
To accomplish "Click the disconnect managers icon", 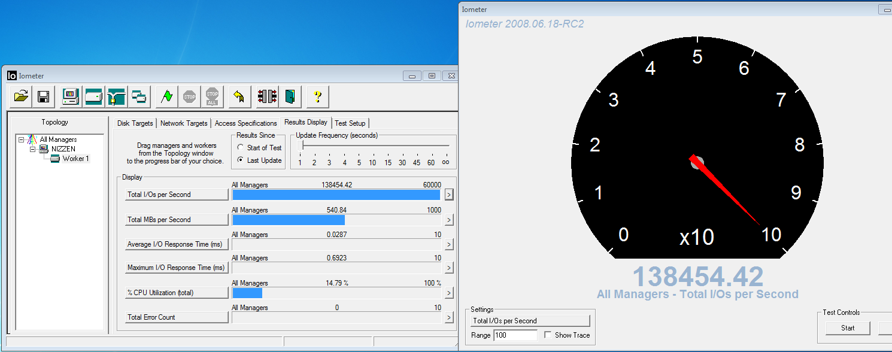I will pyautogui.click(x=268, y=96).
